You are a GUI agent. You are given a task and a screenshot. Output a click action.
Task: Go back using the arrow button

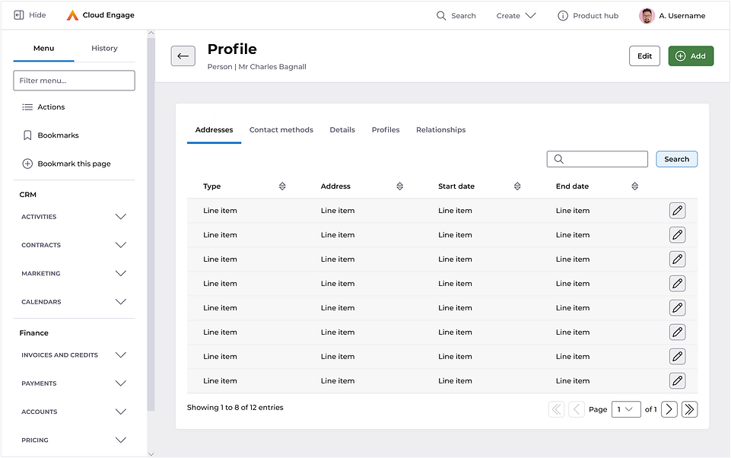tap(183, 56)
